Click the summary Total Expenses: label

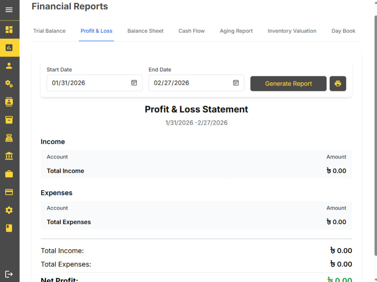pos(66,264)
